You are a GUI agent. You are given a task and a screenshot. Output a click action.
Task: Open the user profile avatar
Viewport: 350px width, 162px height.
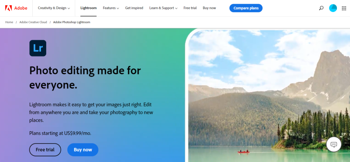pyautogui.click(x=333, y=8)
